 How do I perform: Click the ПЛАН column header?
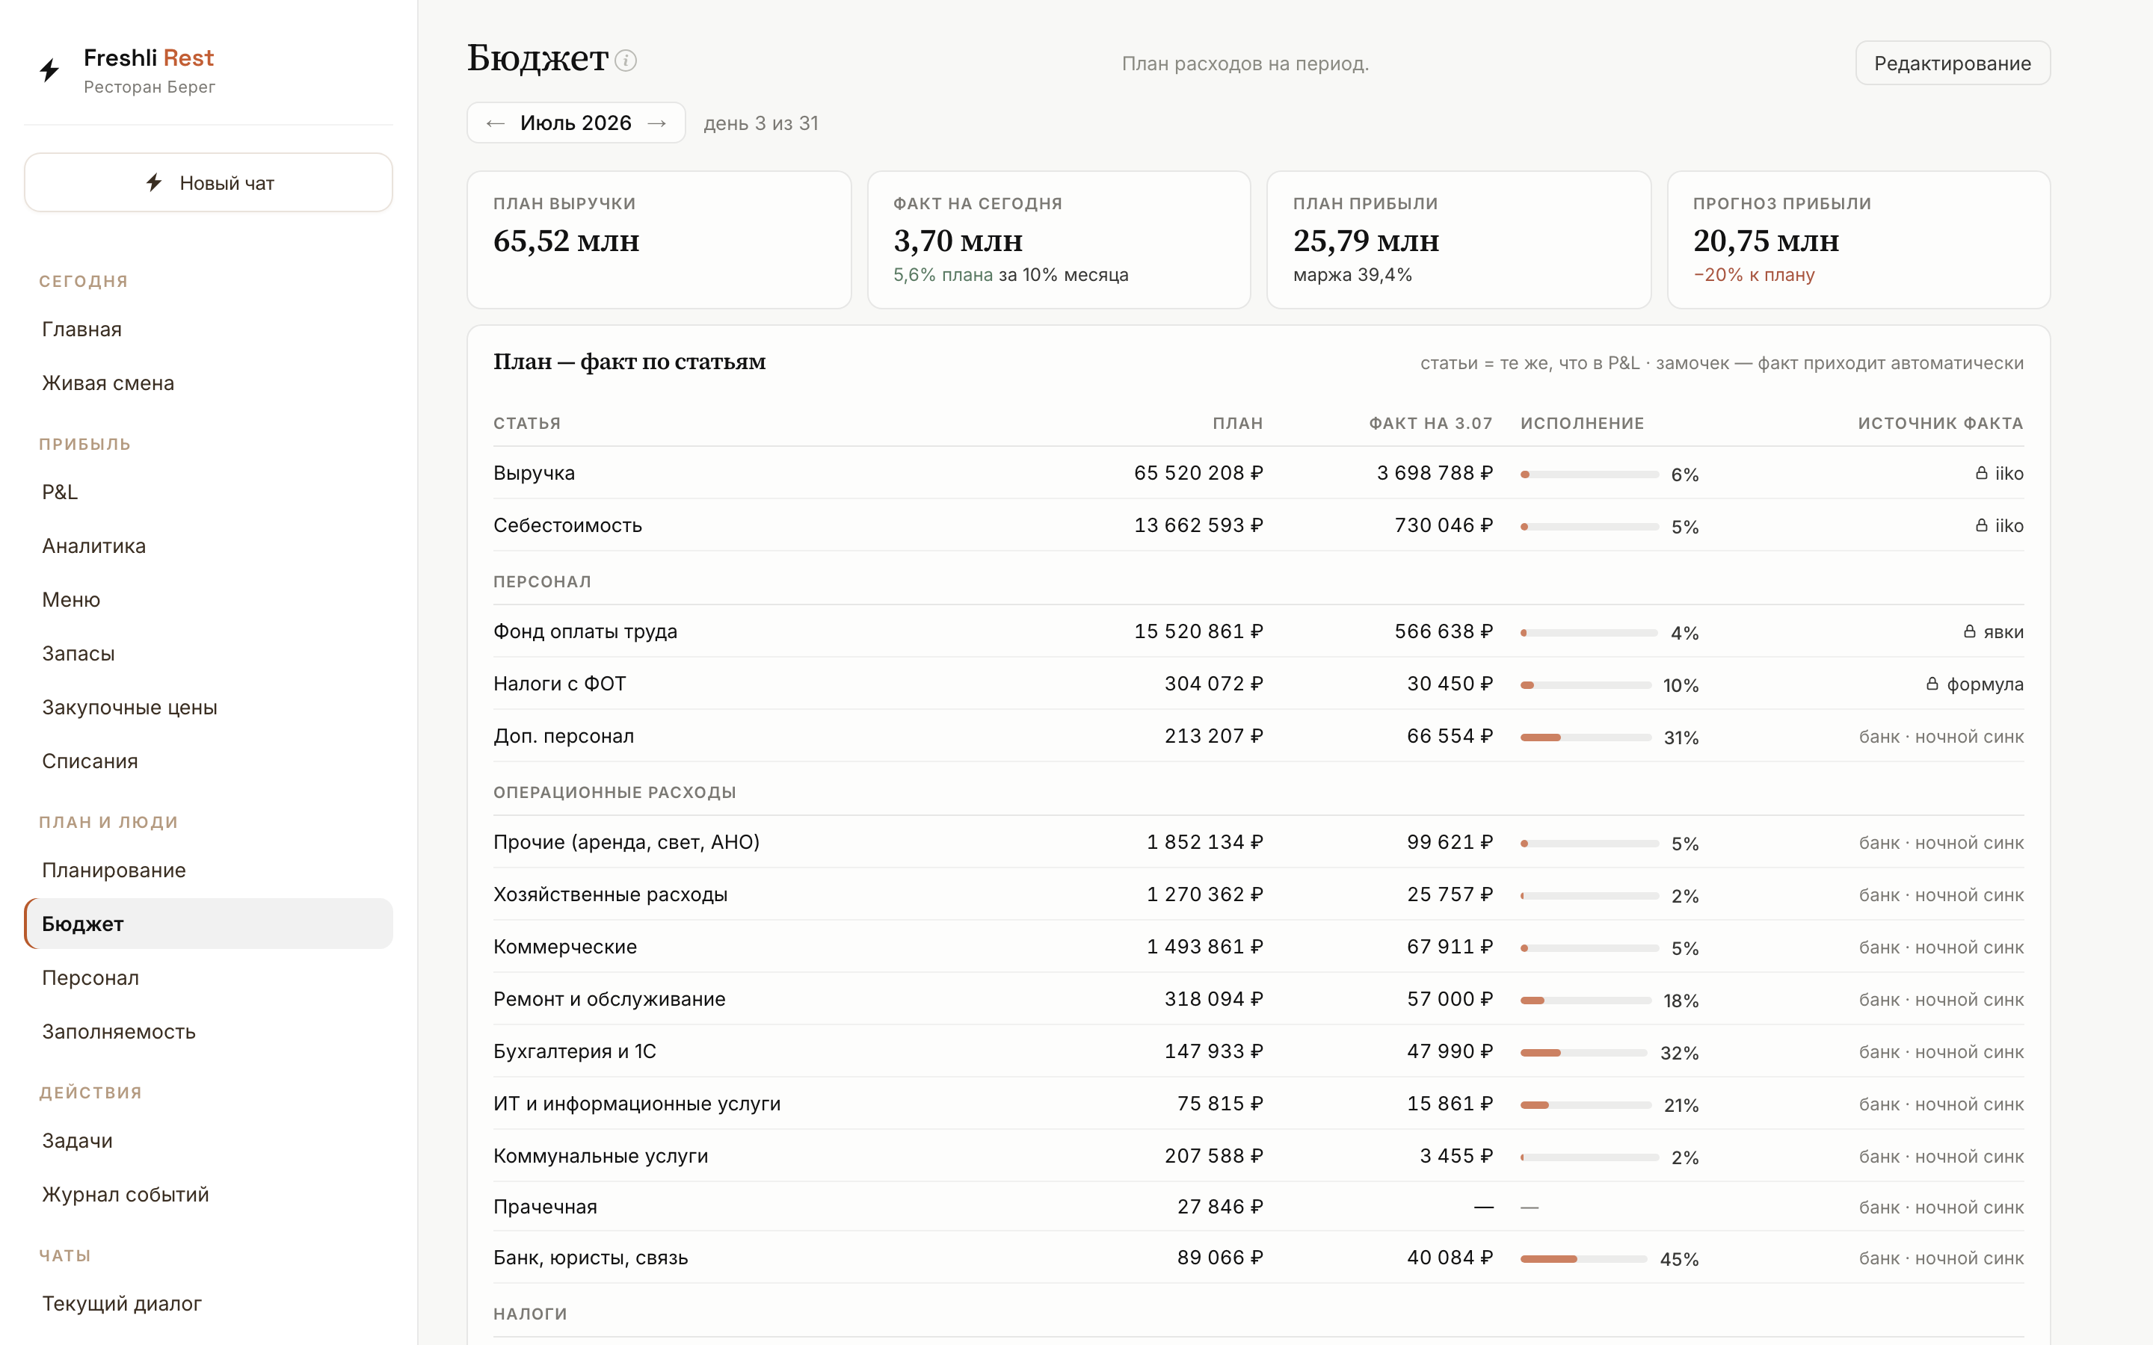click(x=1237, y=424)
